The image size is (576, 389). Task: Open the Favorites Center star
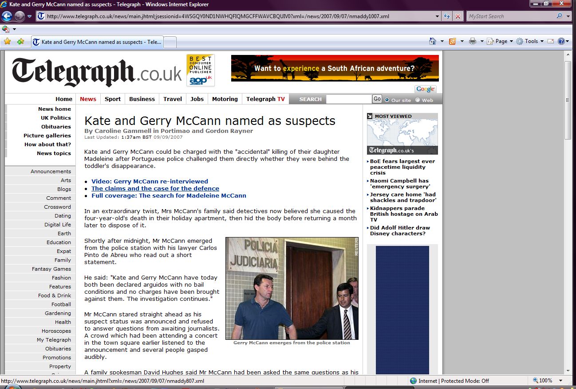tap(7, 42)
